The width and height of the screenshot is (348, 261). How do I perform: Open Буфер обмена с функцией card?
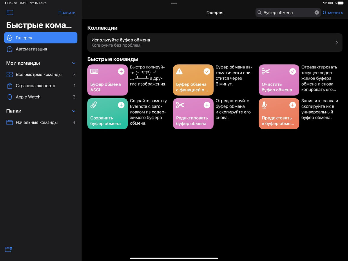[193, 80]
